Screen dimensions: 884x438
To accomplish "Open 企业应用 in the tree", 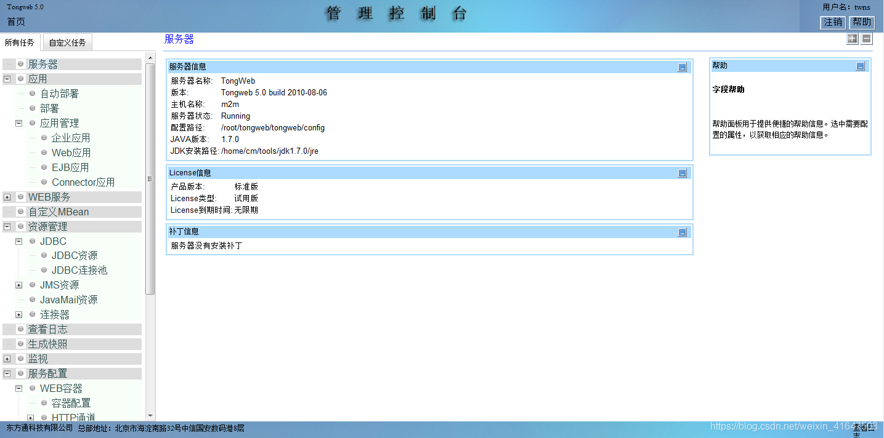I will [x=71, y=138].
